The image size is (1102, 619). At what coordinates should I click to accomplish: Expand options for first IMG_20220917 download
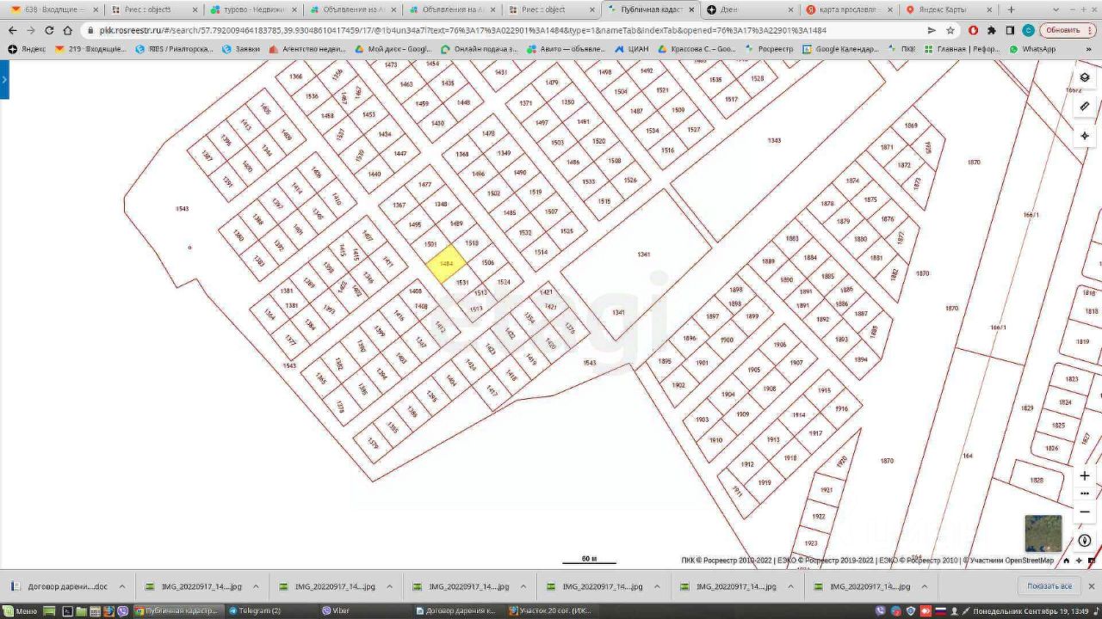[256, 586]
